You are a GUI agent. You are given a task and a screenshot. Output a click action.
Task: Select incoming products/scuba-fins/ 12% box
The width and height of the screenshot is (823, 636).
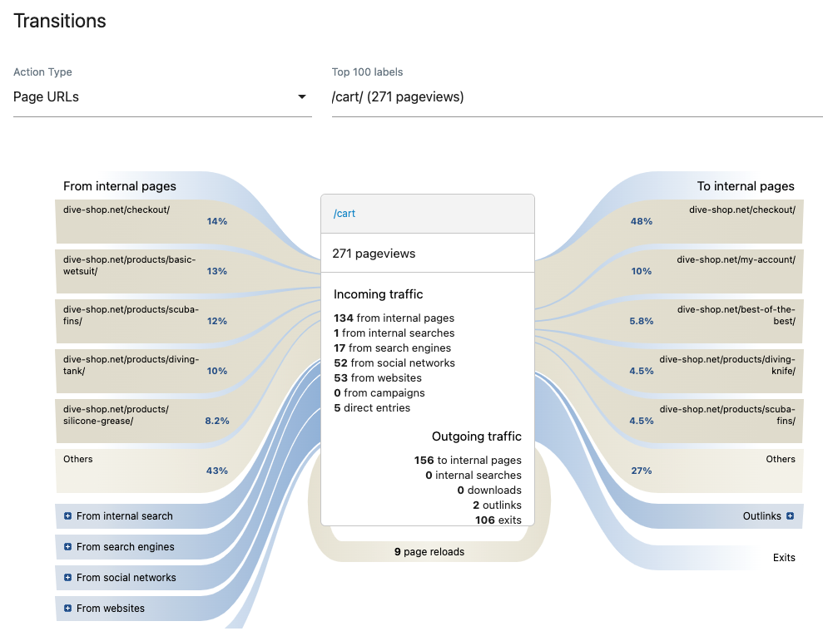tap(141, 321)
